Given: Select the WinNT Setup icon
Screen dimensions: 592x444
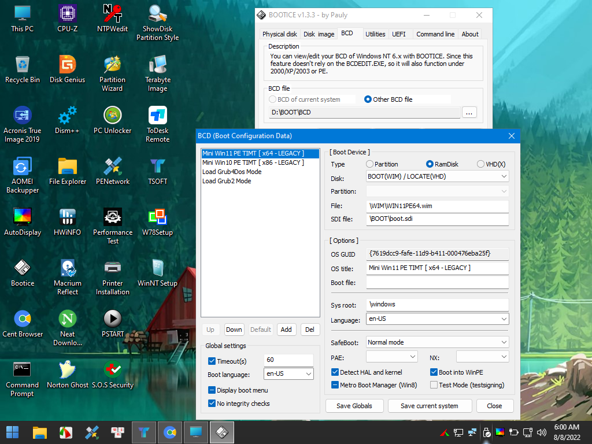Looking at the screenshot, I should [157, 273].
